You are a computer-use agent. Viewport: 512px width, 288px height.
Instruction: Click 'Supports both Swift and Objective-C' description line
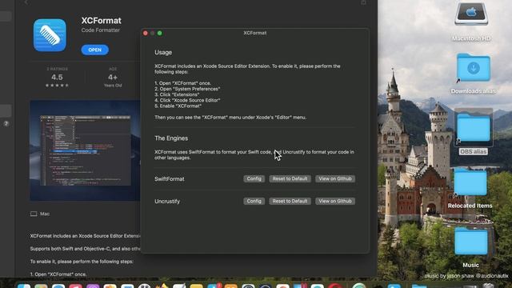(x=86, y=249)
